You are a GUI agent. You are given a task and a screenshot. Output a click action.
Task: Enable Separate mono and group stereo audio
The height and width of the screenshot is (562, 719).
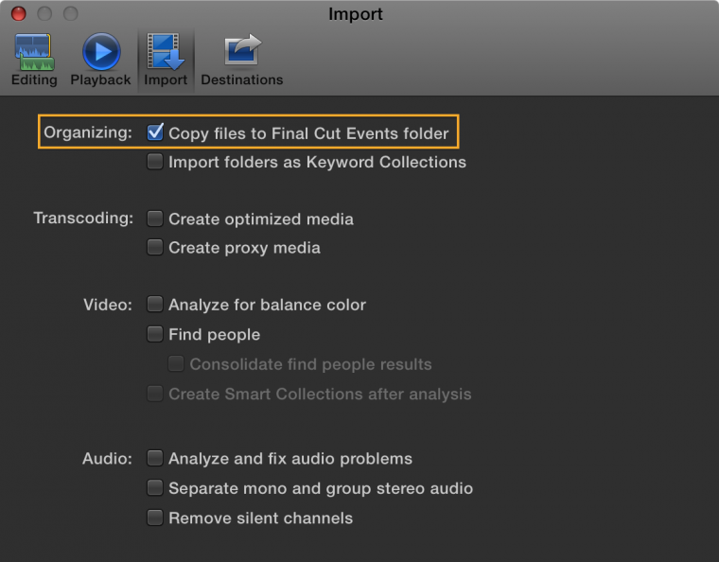(155, 488)
